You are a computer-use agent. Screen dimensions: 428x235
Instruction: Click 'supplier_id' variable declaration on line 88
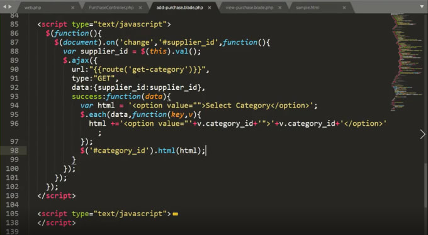[104, 52]
